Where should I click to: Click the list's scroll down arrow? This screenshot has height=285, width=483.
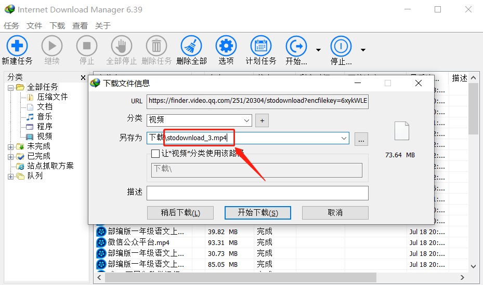point(474,266)
